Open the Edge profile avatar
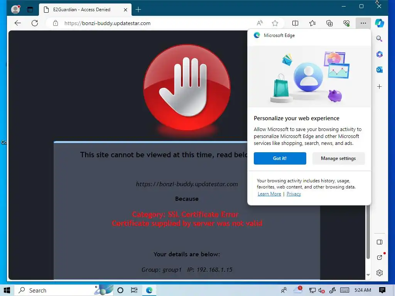395x296 pixels. tap(15, 9)
